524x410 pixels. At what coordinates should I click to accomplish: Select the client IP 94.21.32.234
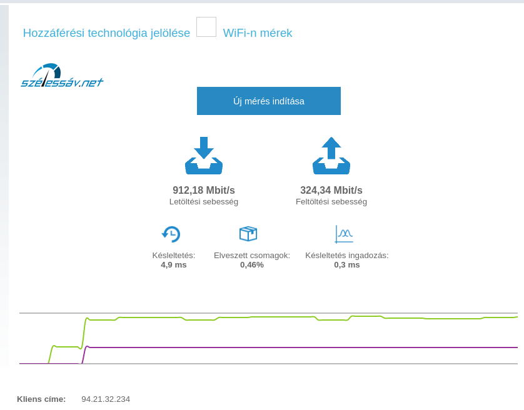pyautogui.click(x=106, y=399)
